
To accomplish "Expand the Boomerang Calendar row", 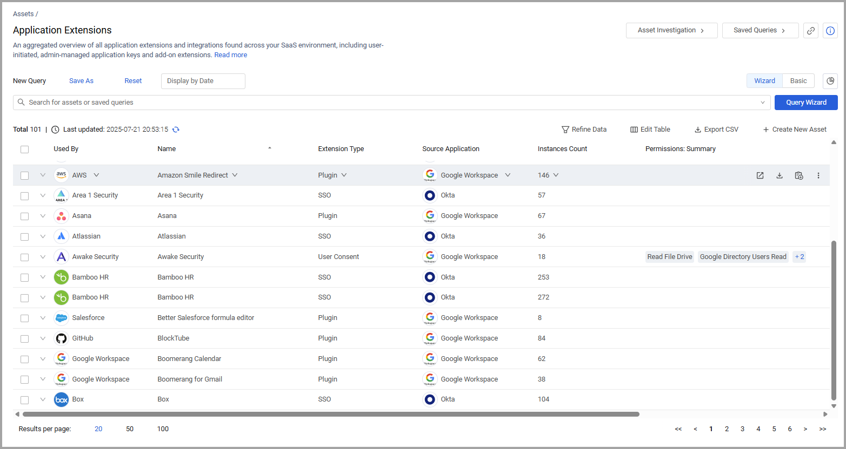I will tap(43, 359).
